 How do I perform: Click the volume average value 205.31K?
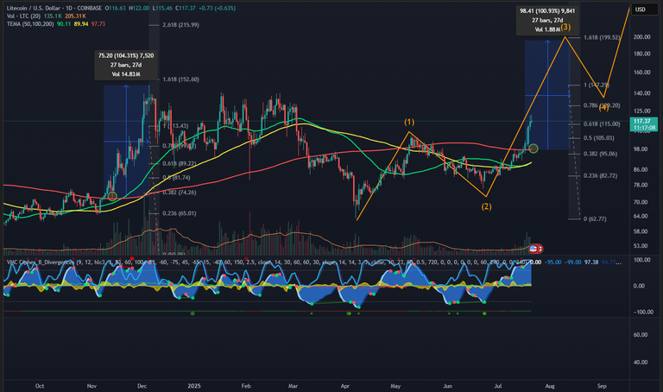pyautogui.click(x=76, y=16)
